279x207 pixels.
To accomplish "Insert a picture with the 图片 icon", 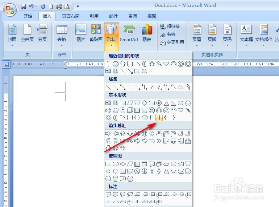I will point(80,33).
